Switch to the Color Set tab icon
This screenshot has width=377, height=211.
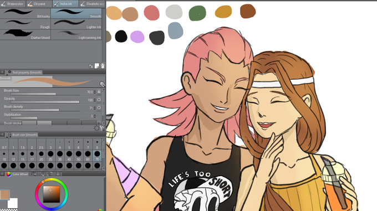58,174
